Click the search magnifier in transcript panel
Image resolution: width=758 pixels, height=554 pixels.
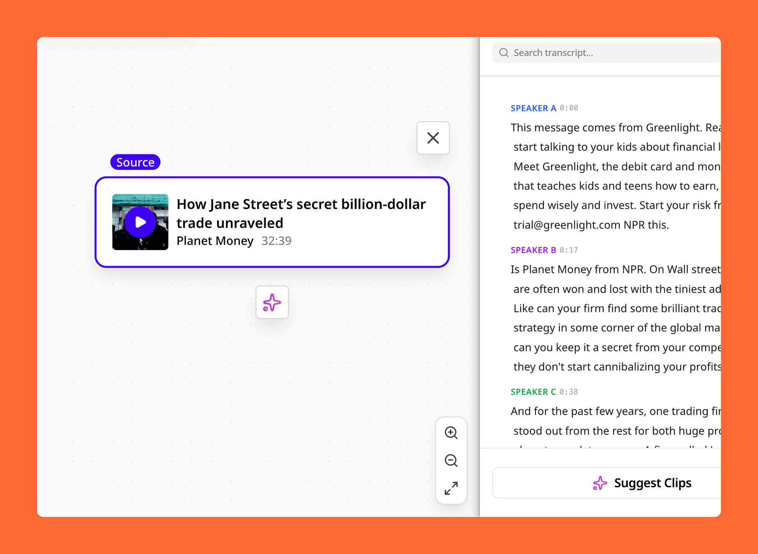503,52
